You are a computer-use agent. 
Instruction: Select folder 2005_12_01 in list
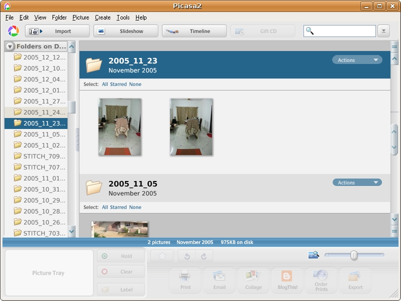[x=36, y=90]
